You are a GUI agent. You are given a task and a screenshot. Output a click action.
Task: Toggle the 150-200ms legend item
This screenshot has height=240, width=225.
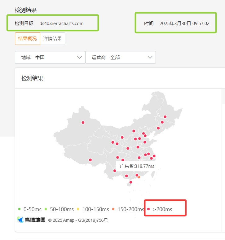tap(128, 209)
